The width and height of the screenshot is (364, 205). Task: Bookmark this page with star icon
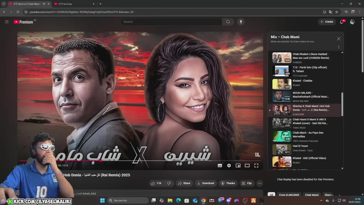click(337, 12)
